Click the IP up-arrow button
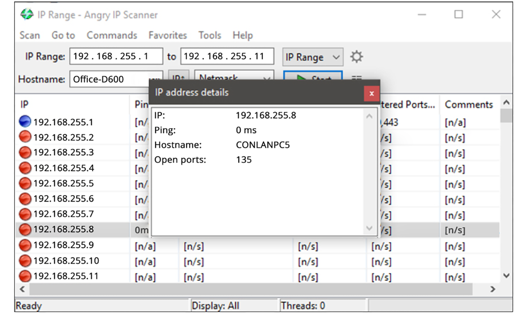This screenshot has height=315, width=516. 179,76
